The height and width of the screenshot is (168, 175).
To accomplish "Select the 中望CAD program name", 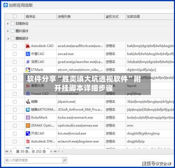I will pos(37,54).
